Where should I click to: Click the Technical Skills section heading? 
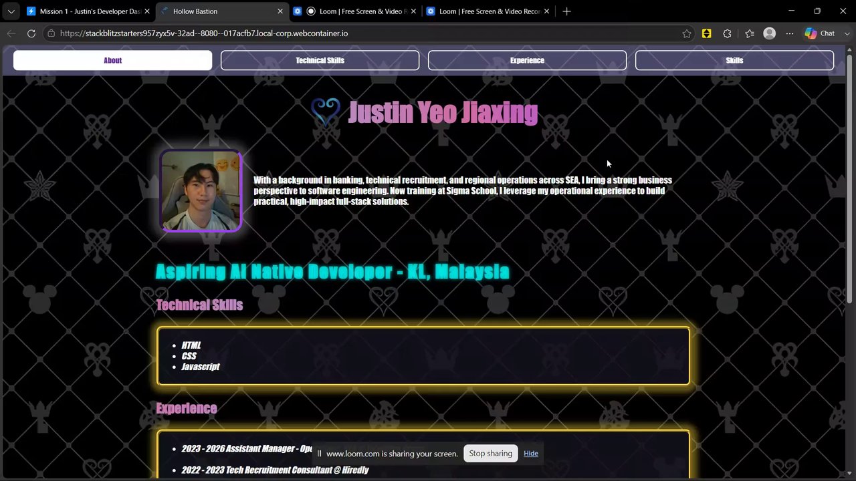[x=199, y=305]
